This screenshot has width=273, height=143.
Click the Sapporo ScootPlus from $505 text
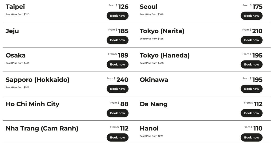point(18,87)
